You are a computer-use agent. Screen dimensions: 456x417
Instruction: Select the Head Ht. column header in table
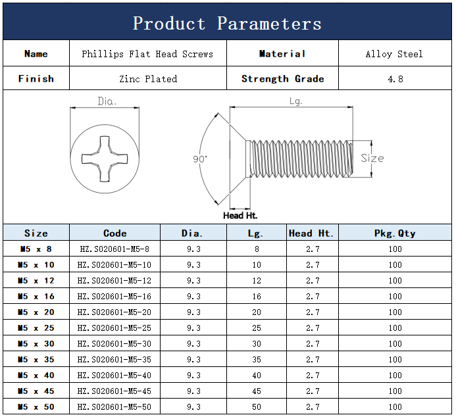[312, 233]
